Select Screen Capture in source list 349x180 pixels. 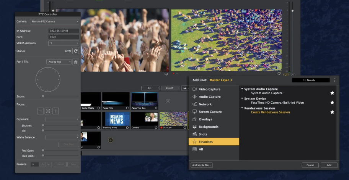(210, 112)
